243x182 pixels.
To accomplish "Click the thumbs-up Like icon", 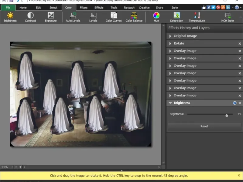I will click(204, 7).
